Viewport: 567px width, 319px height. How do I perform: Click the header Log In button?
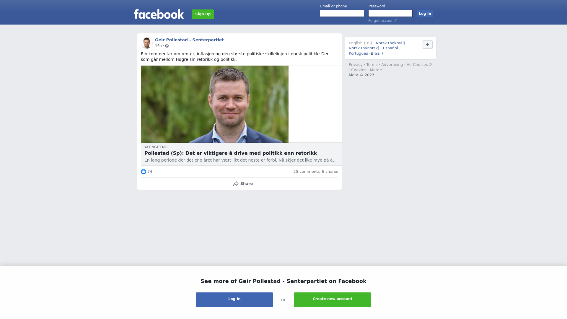tap(425, 14)
